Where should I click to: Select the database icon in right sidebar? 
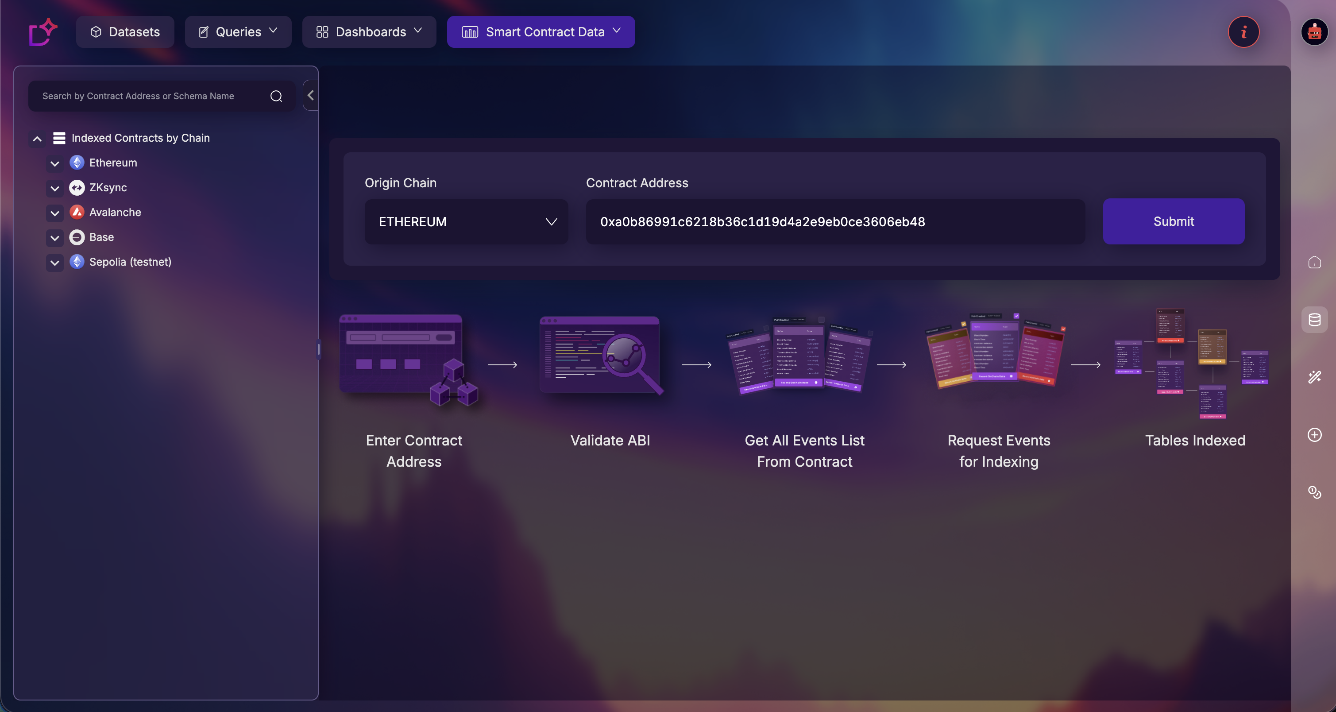click(1314, 319)
